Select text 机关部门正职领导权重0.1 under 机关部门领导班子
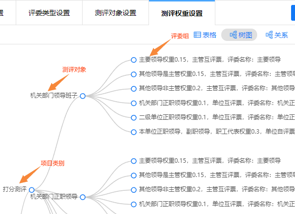The image size is (295, 214). tap(173, 103)
